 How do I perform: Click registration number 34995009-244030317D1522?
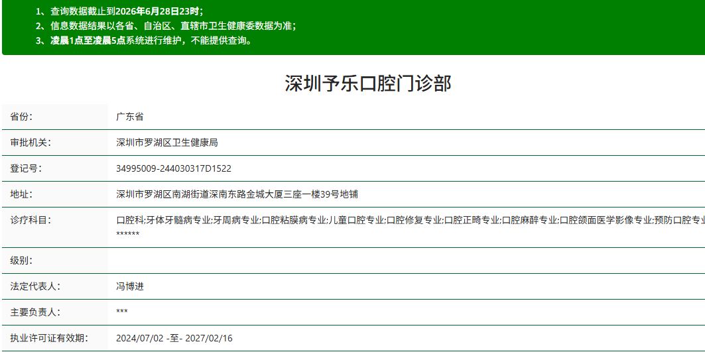pos(174,168)
